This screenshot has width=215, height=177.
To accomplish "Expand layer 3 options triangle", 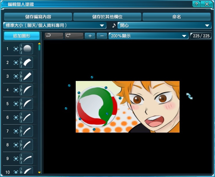I will [x=21, y=76].
